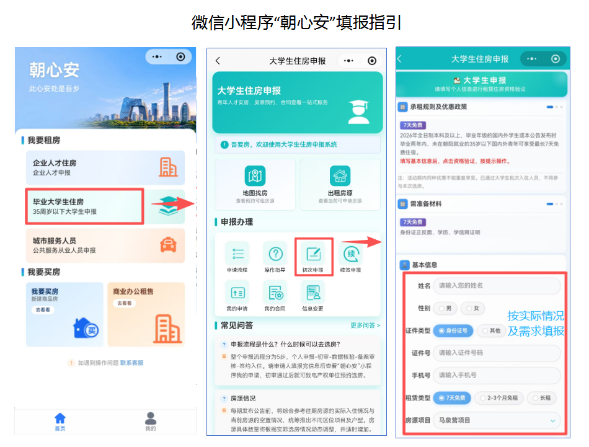Viewport: 589px width, 447px height.
Task: Open the 地图找房 map icon
Action: [255, 176]
